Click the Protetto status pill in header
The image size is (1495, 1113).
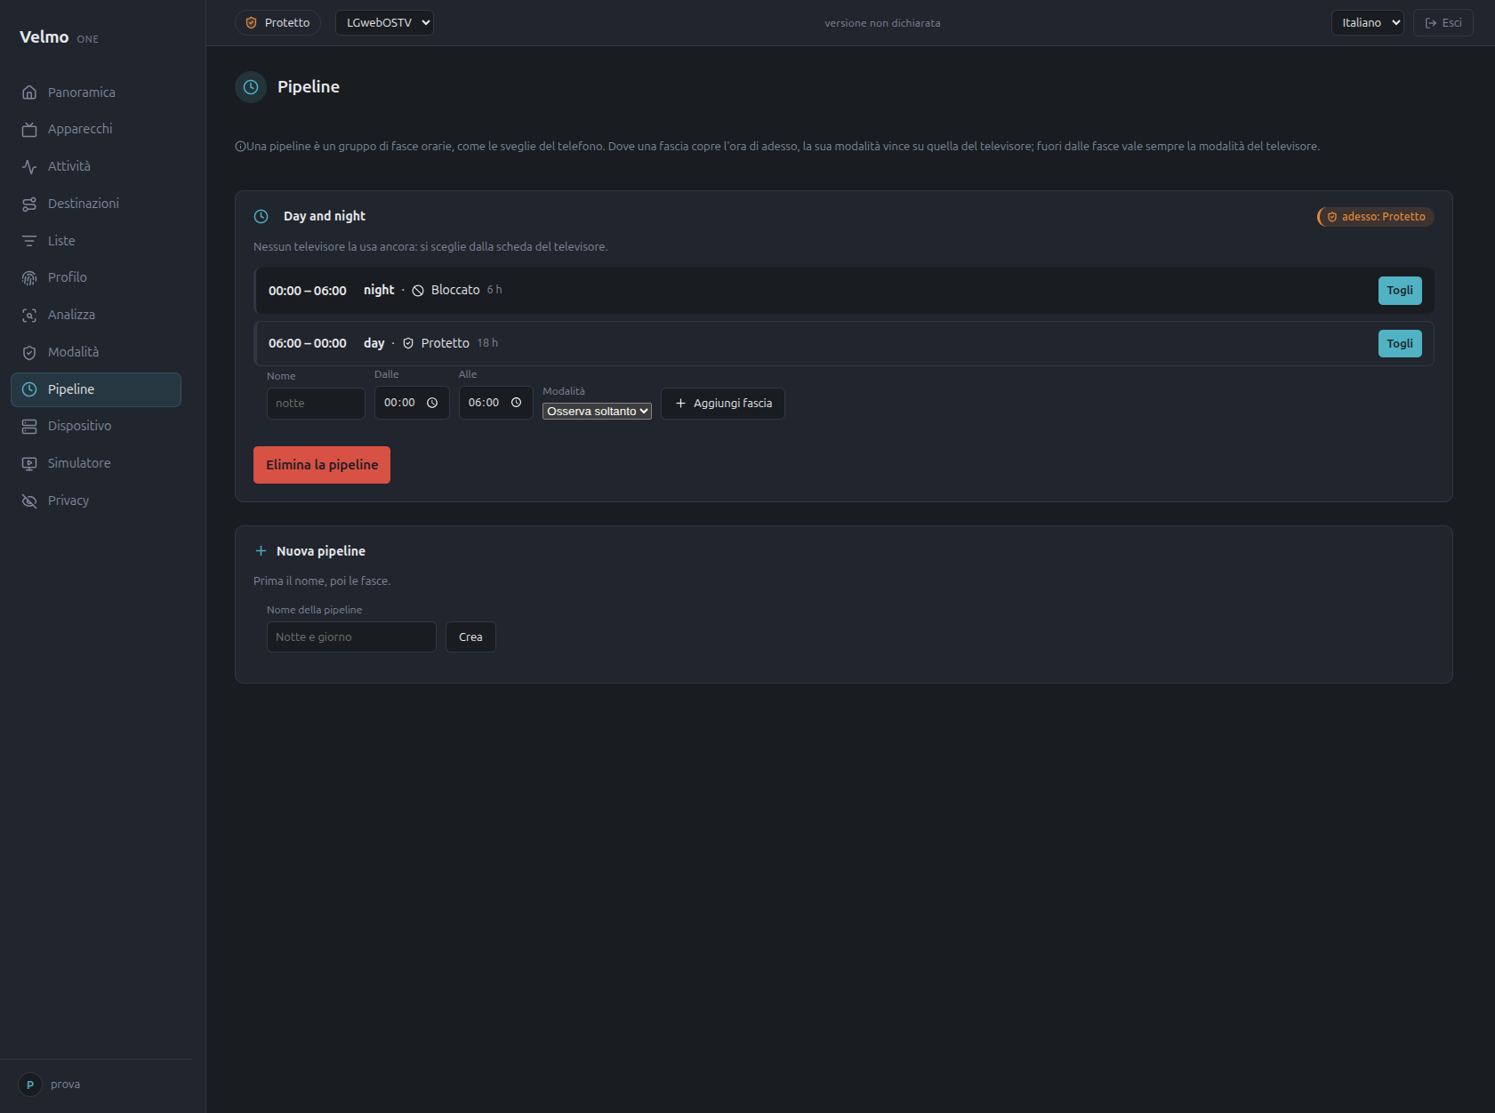tap(277, 23)
